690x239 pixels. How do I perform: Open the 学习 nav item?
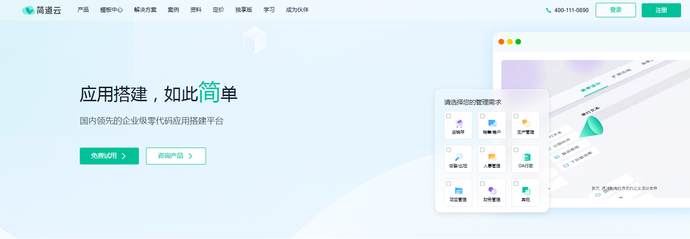click(269, 10)
